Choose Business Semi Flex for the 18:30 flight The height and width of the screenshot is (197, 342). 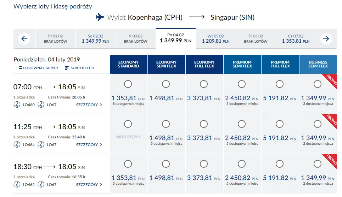317,164
